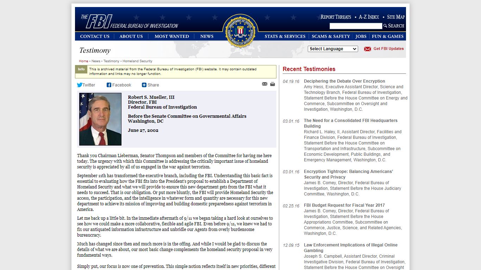Open Illegal Online Gambling testimony link

[x=351, y=248]
